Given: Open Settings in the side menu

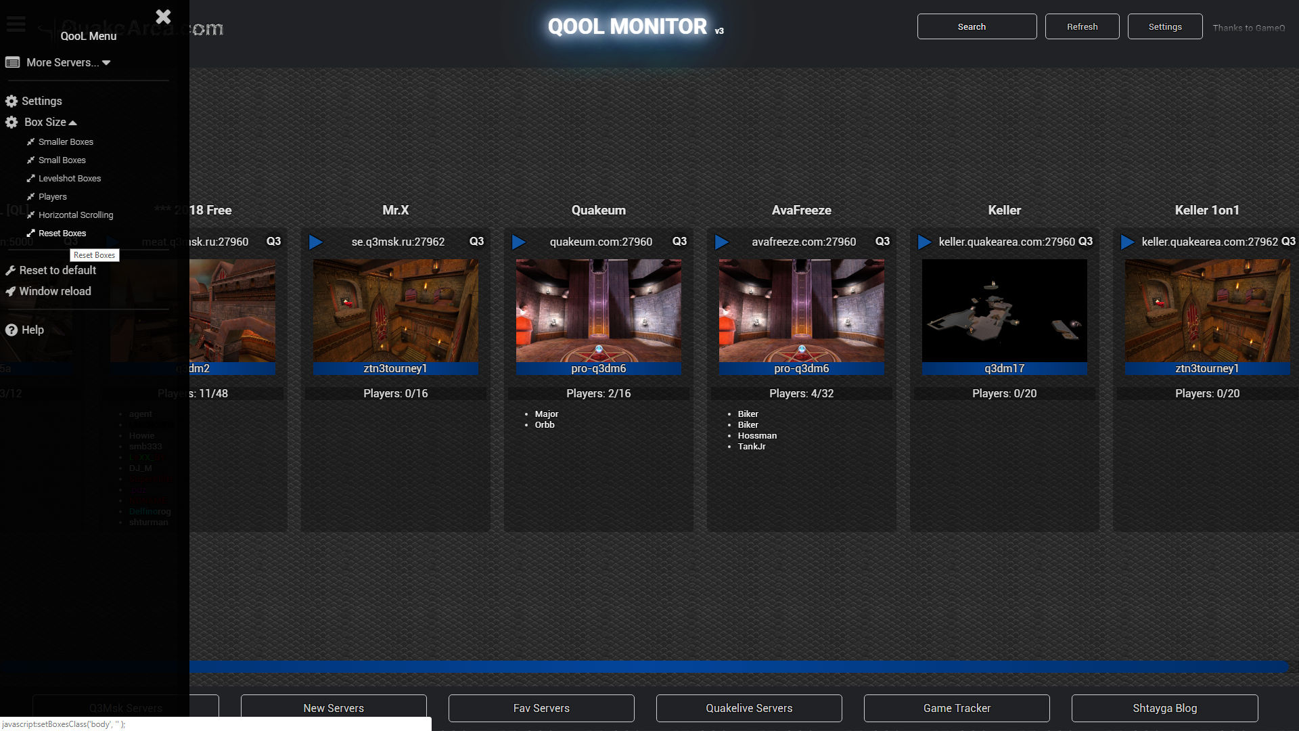Looking at the screenshot, I should [41, 101].
